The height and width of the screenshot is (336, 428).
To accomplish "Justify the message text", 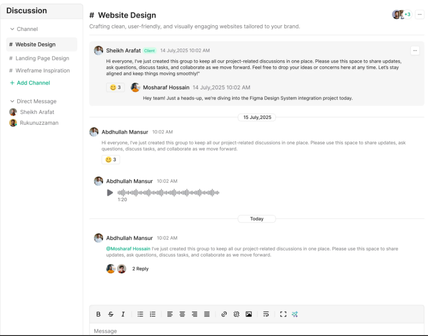I will [207, 315].
